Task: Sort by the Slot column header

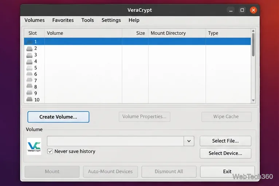Action: (34, 33)
